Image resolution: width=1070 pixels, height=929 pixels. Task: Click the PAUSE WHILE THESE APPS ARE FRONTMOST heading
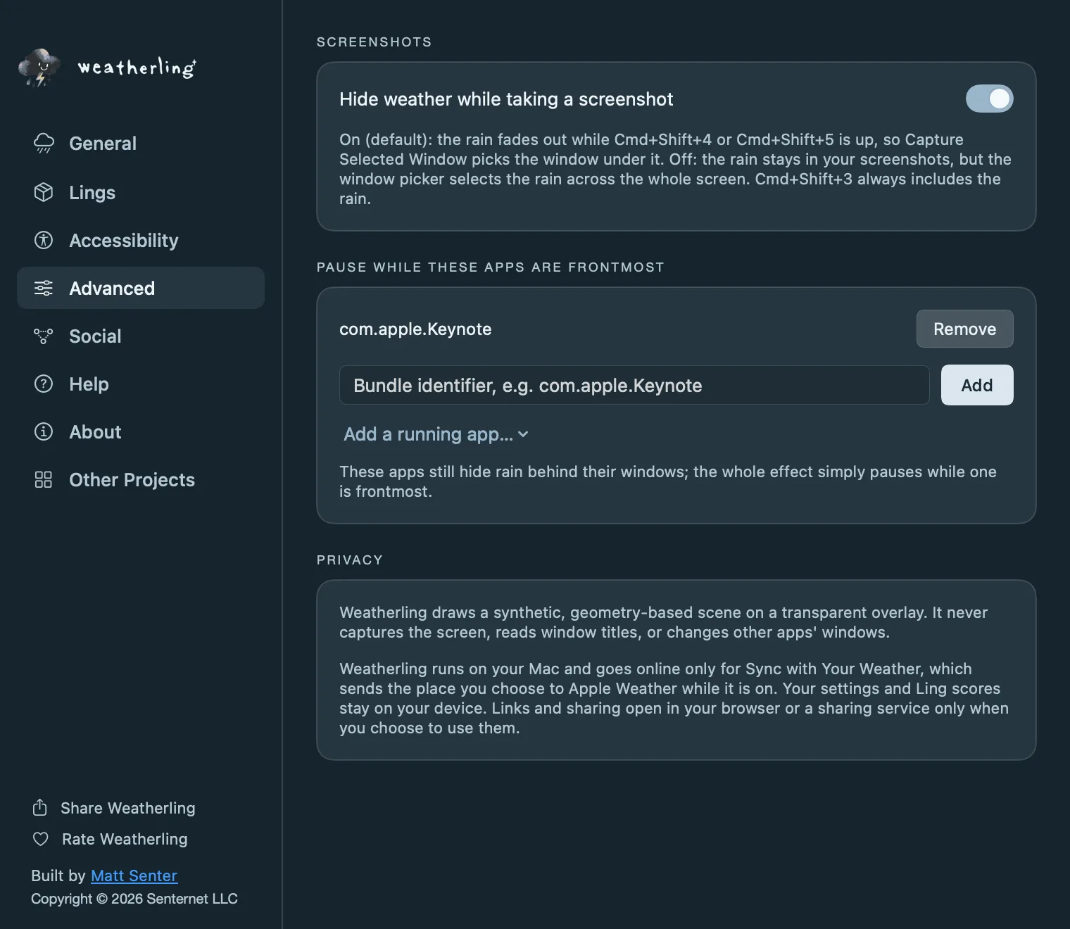490,267
